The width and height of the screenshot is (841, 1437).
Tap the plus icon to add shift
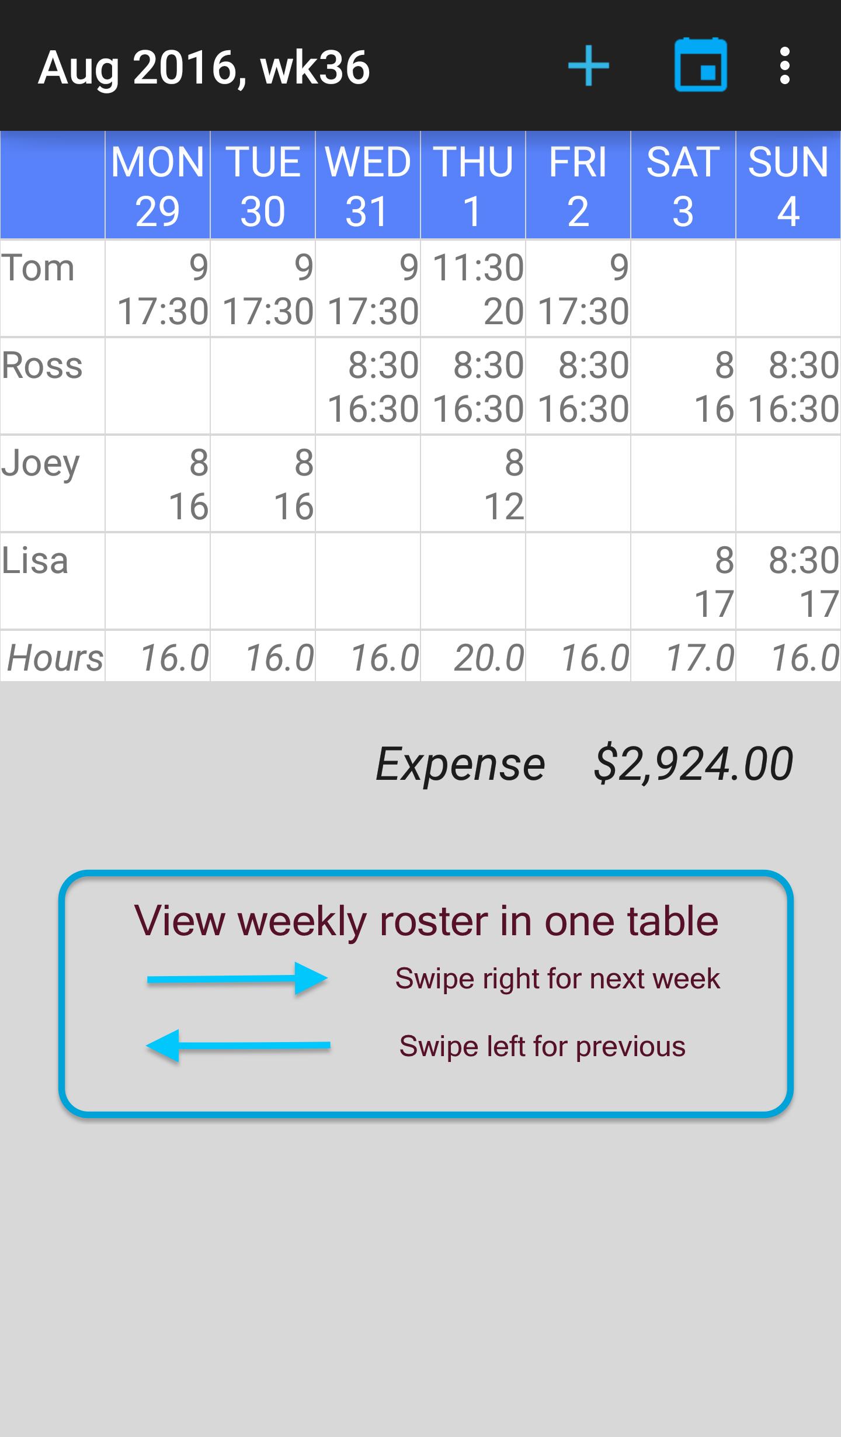click(x=589, y=66)
